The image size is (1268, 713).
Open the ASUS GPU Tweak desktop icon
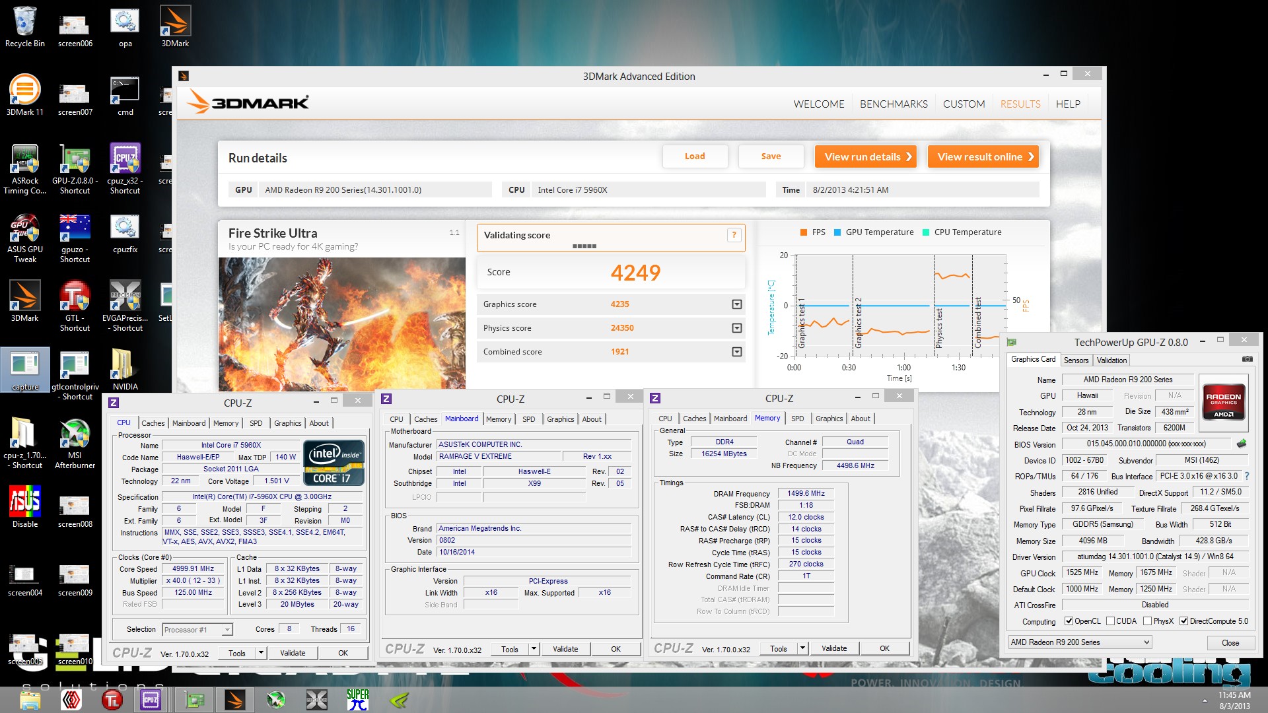(x=25, y=238)
